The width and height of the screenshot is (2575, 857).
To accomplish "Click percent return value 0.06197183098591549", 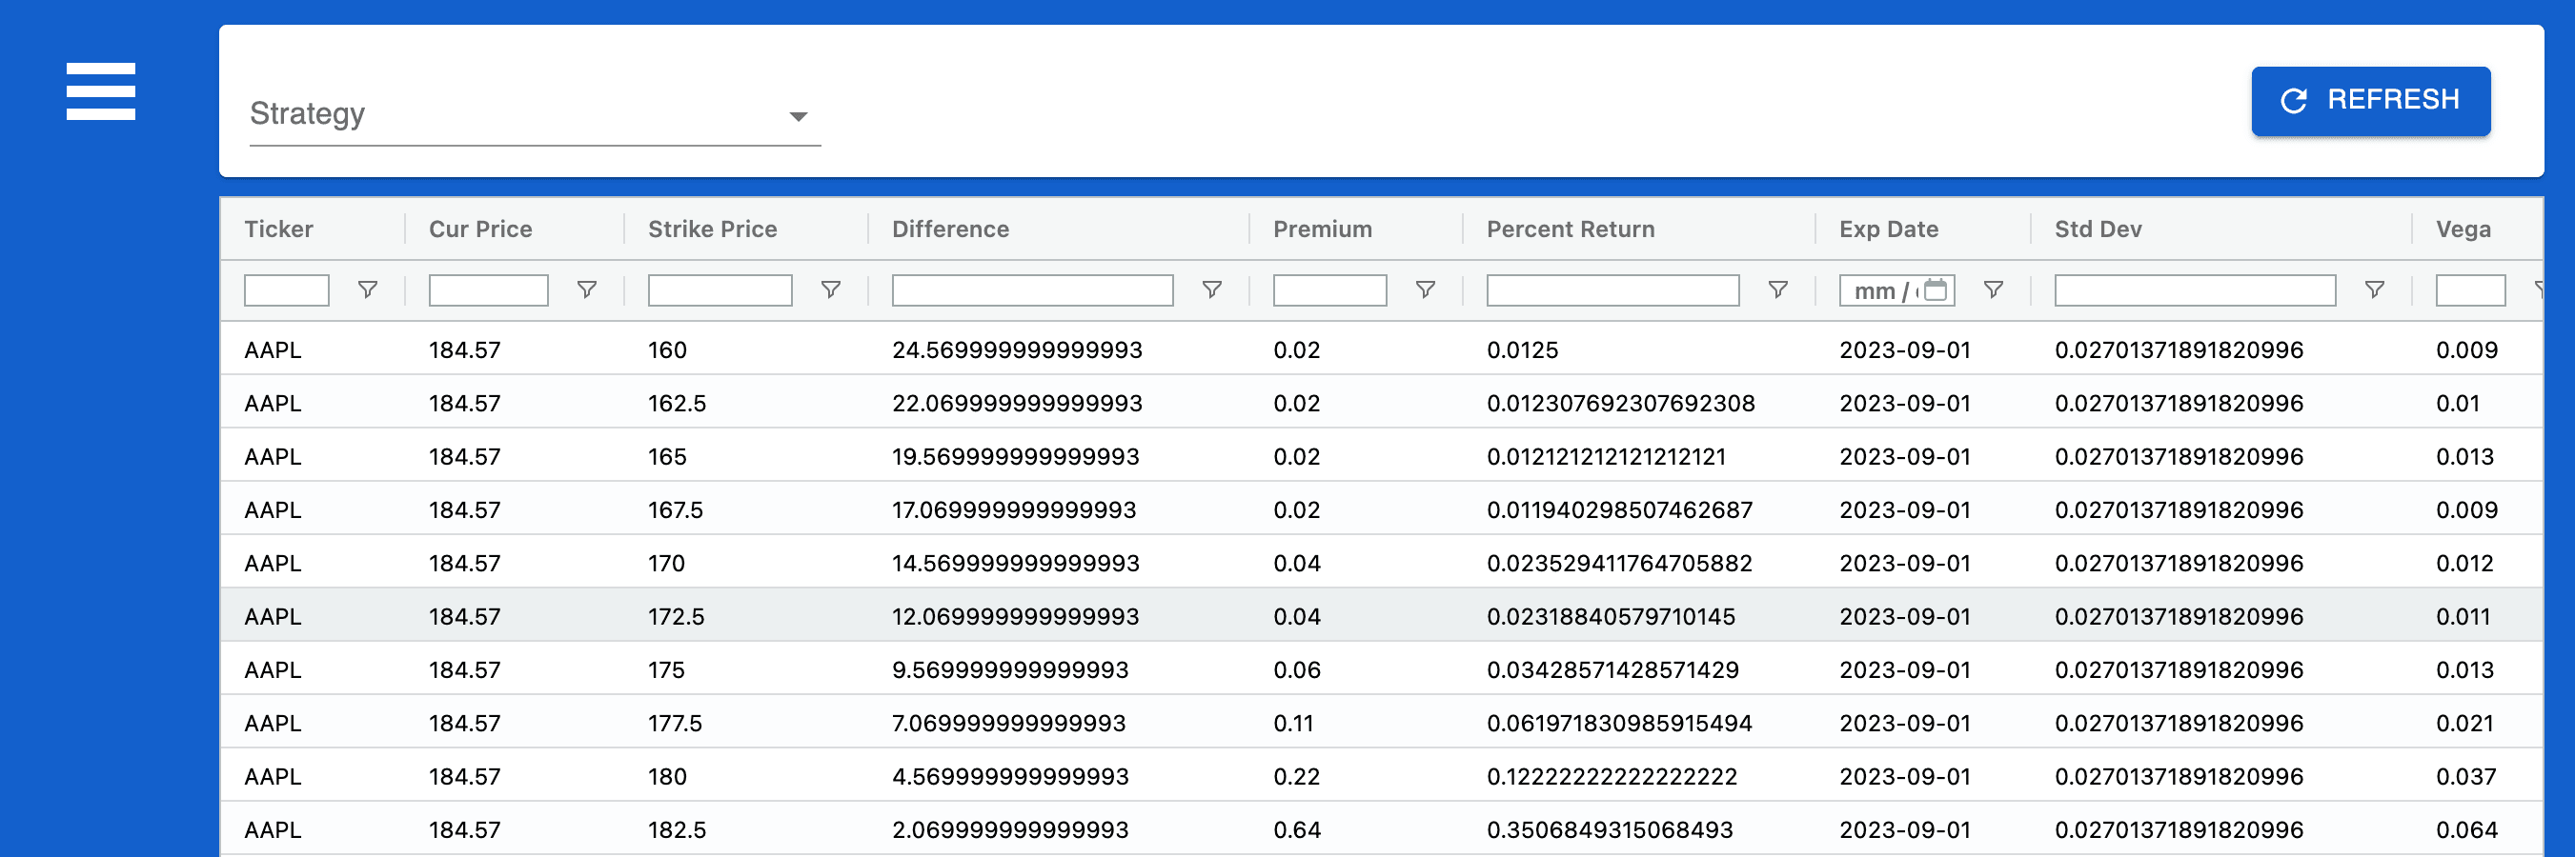I will [1619, 723].
